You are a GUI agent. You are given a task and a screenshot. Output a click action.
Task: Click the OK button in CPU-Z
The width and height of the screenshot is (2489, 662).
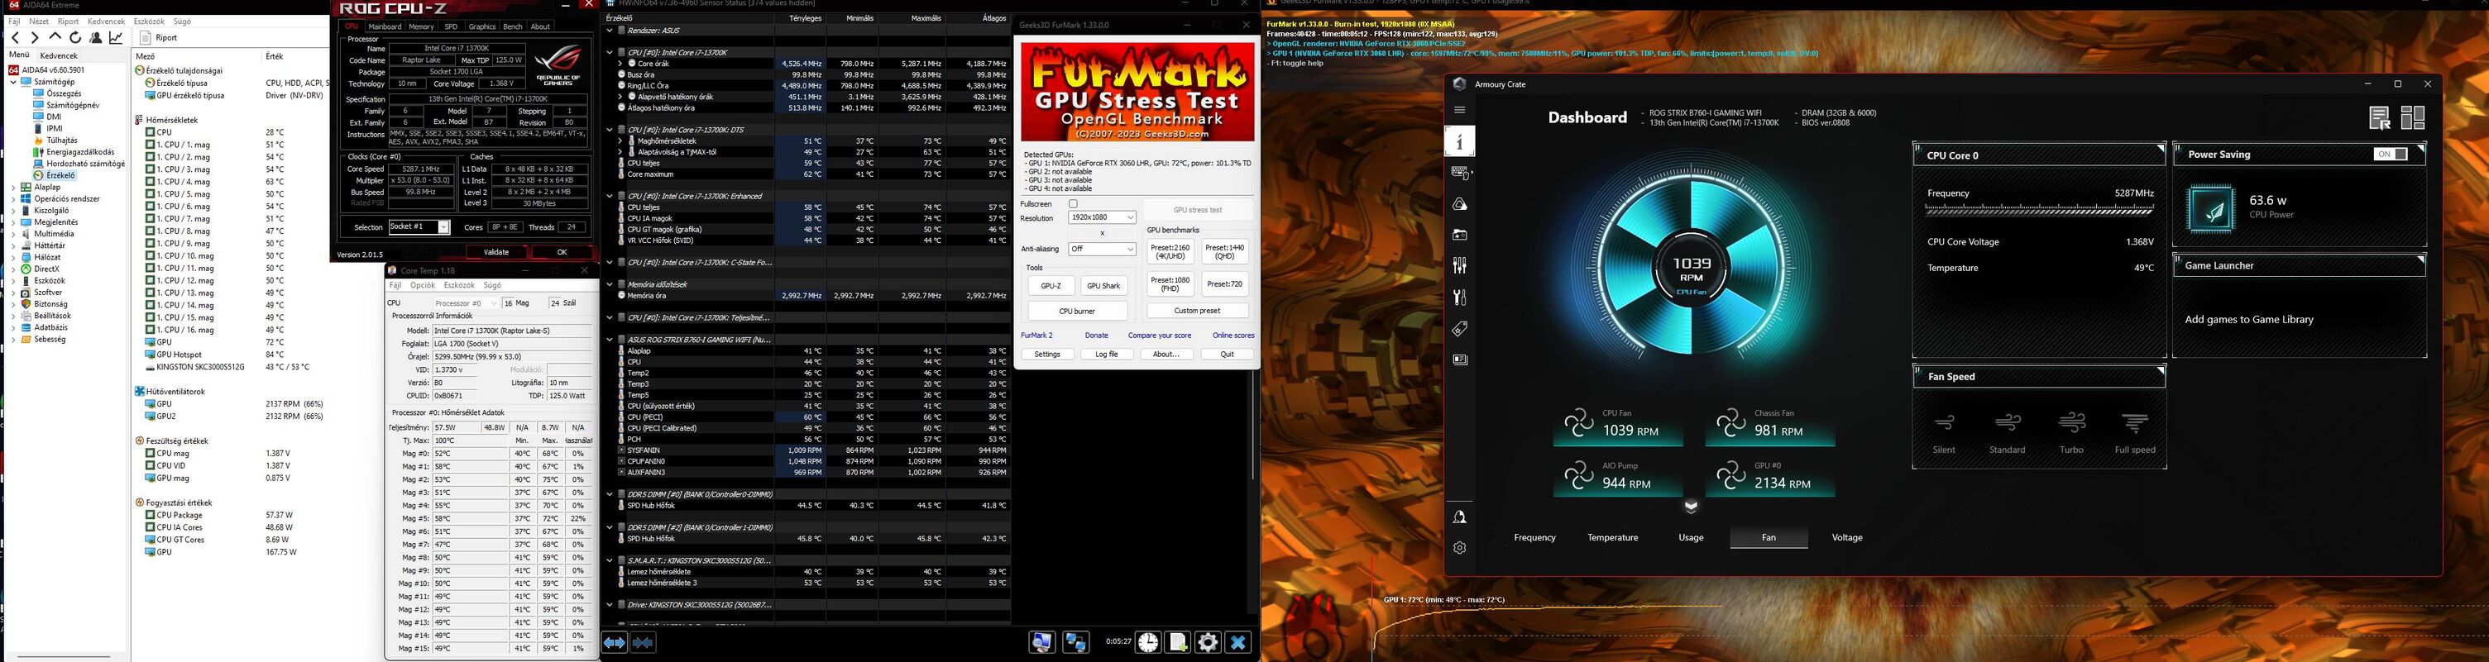[x=562, y=252]
